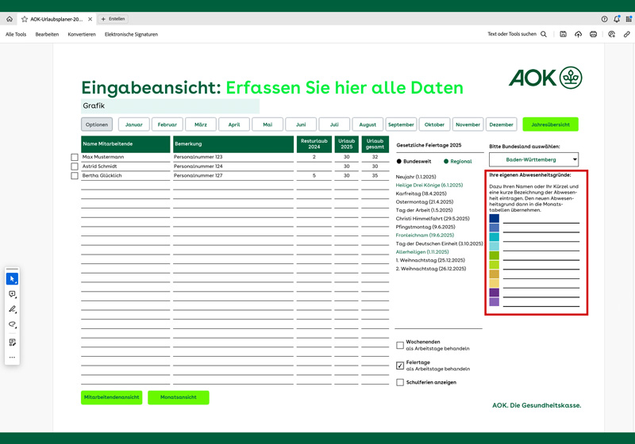Switch to the Dezember month
The height and width of the screenshot is (444, 635).
502,124
